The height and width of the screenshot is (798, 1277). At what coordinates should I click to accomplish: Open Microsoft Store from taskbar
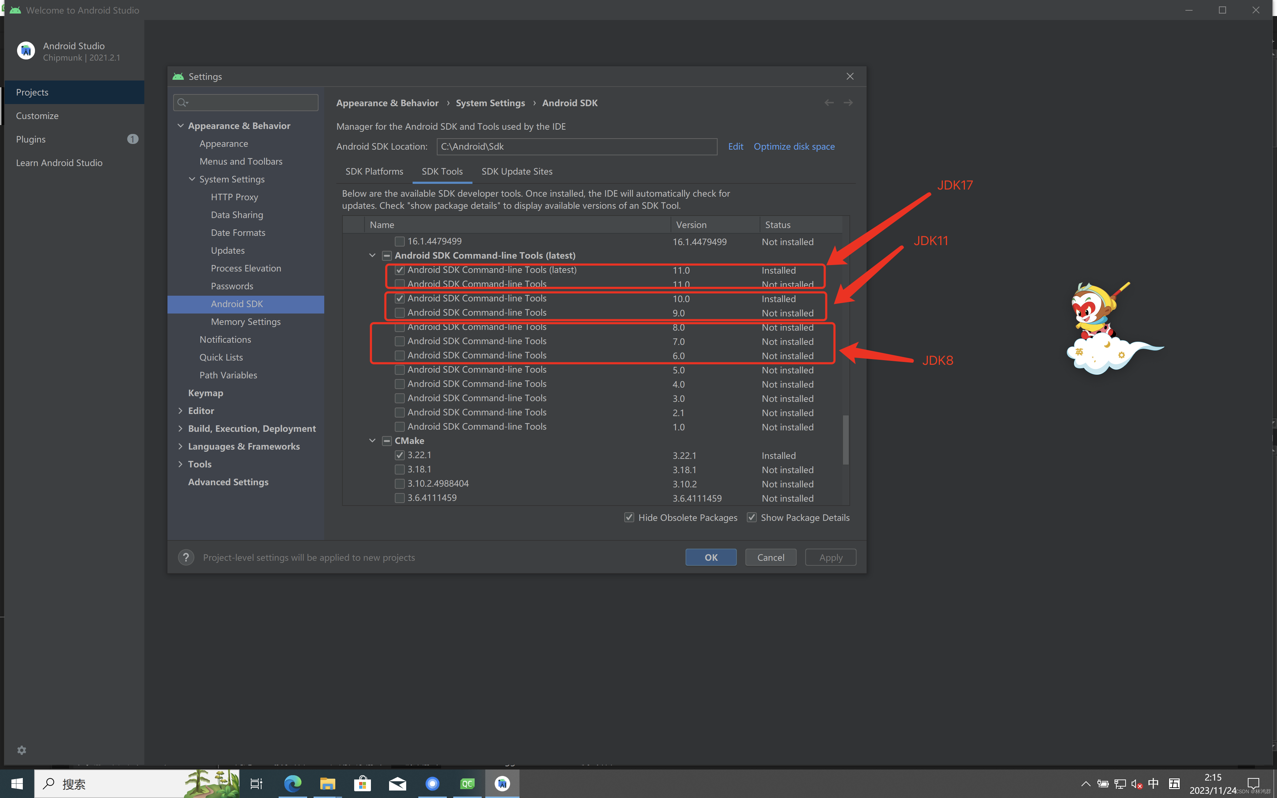tap(362, 784)
